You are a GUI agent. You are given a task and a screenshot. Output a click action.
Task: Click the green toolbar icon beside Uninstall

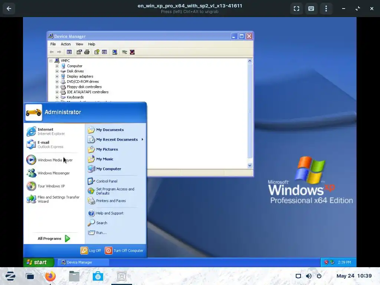124,52
